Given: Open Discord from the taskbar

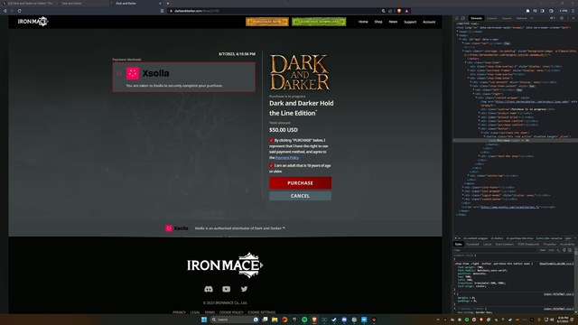Looking at the screenshot, I should click(x=344, y=320).
